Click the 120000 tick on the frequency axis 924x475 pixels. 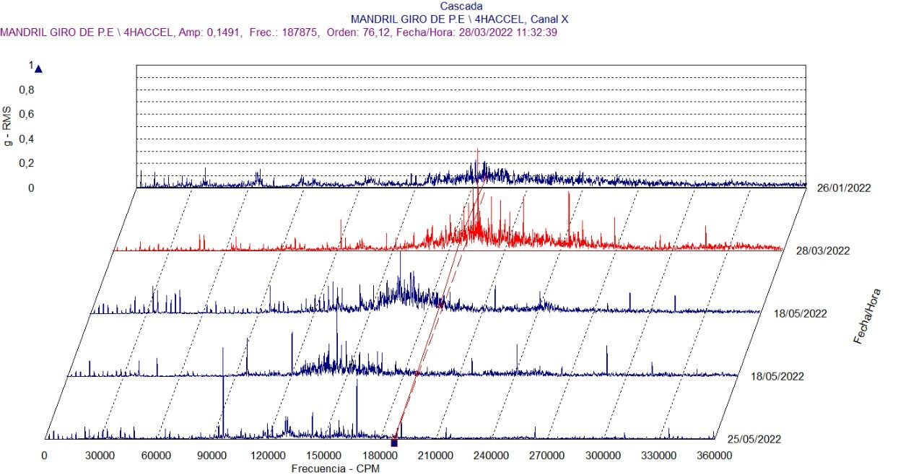click(x=268, y=456)
